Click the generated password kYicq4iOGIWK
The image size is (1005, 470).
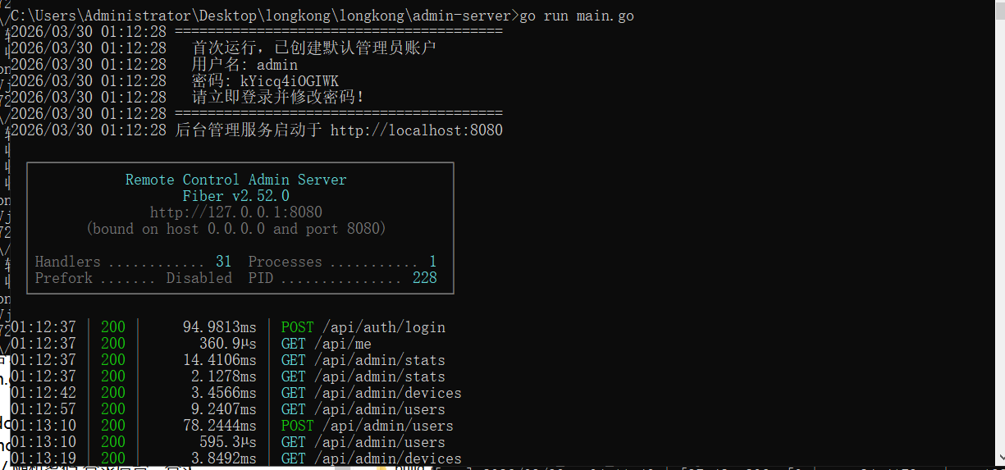coord(289,81)
